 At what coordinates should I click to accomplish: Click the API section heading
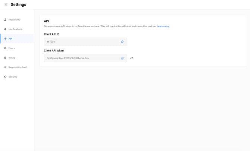(46, 21)
